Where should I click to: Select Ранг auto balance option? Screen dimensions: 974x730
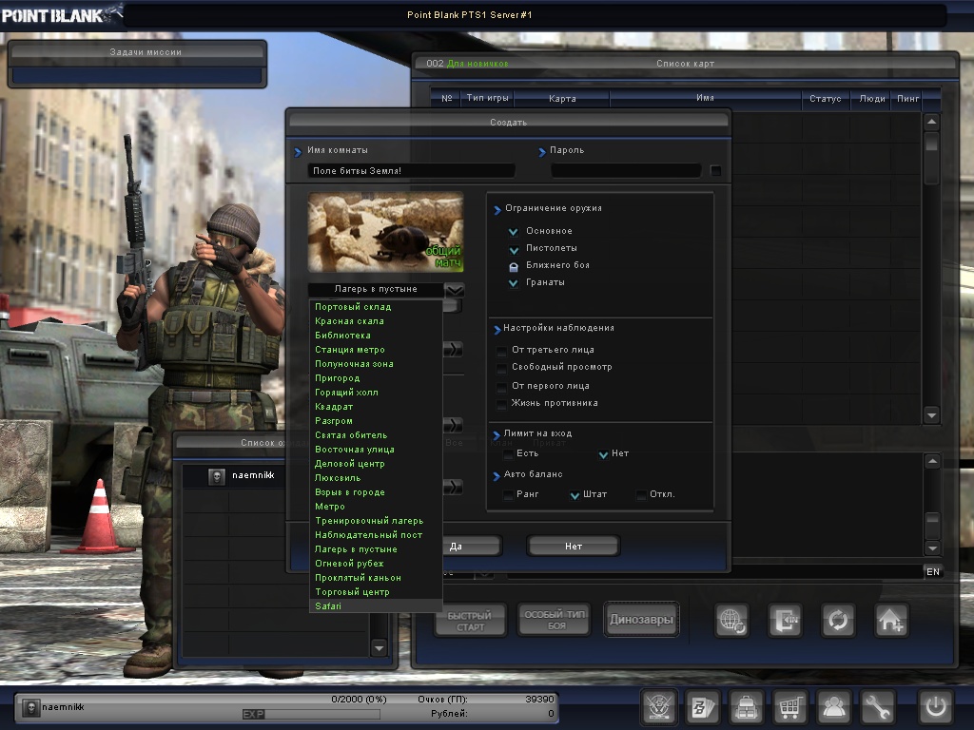click(x=508, y=494)
